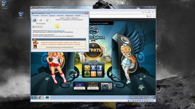Click the red extension icon beside the star

[147, 16]
